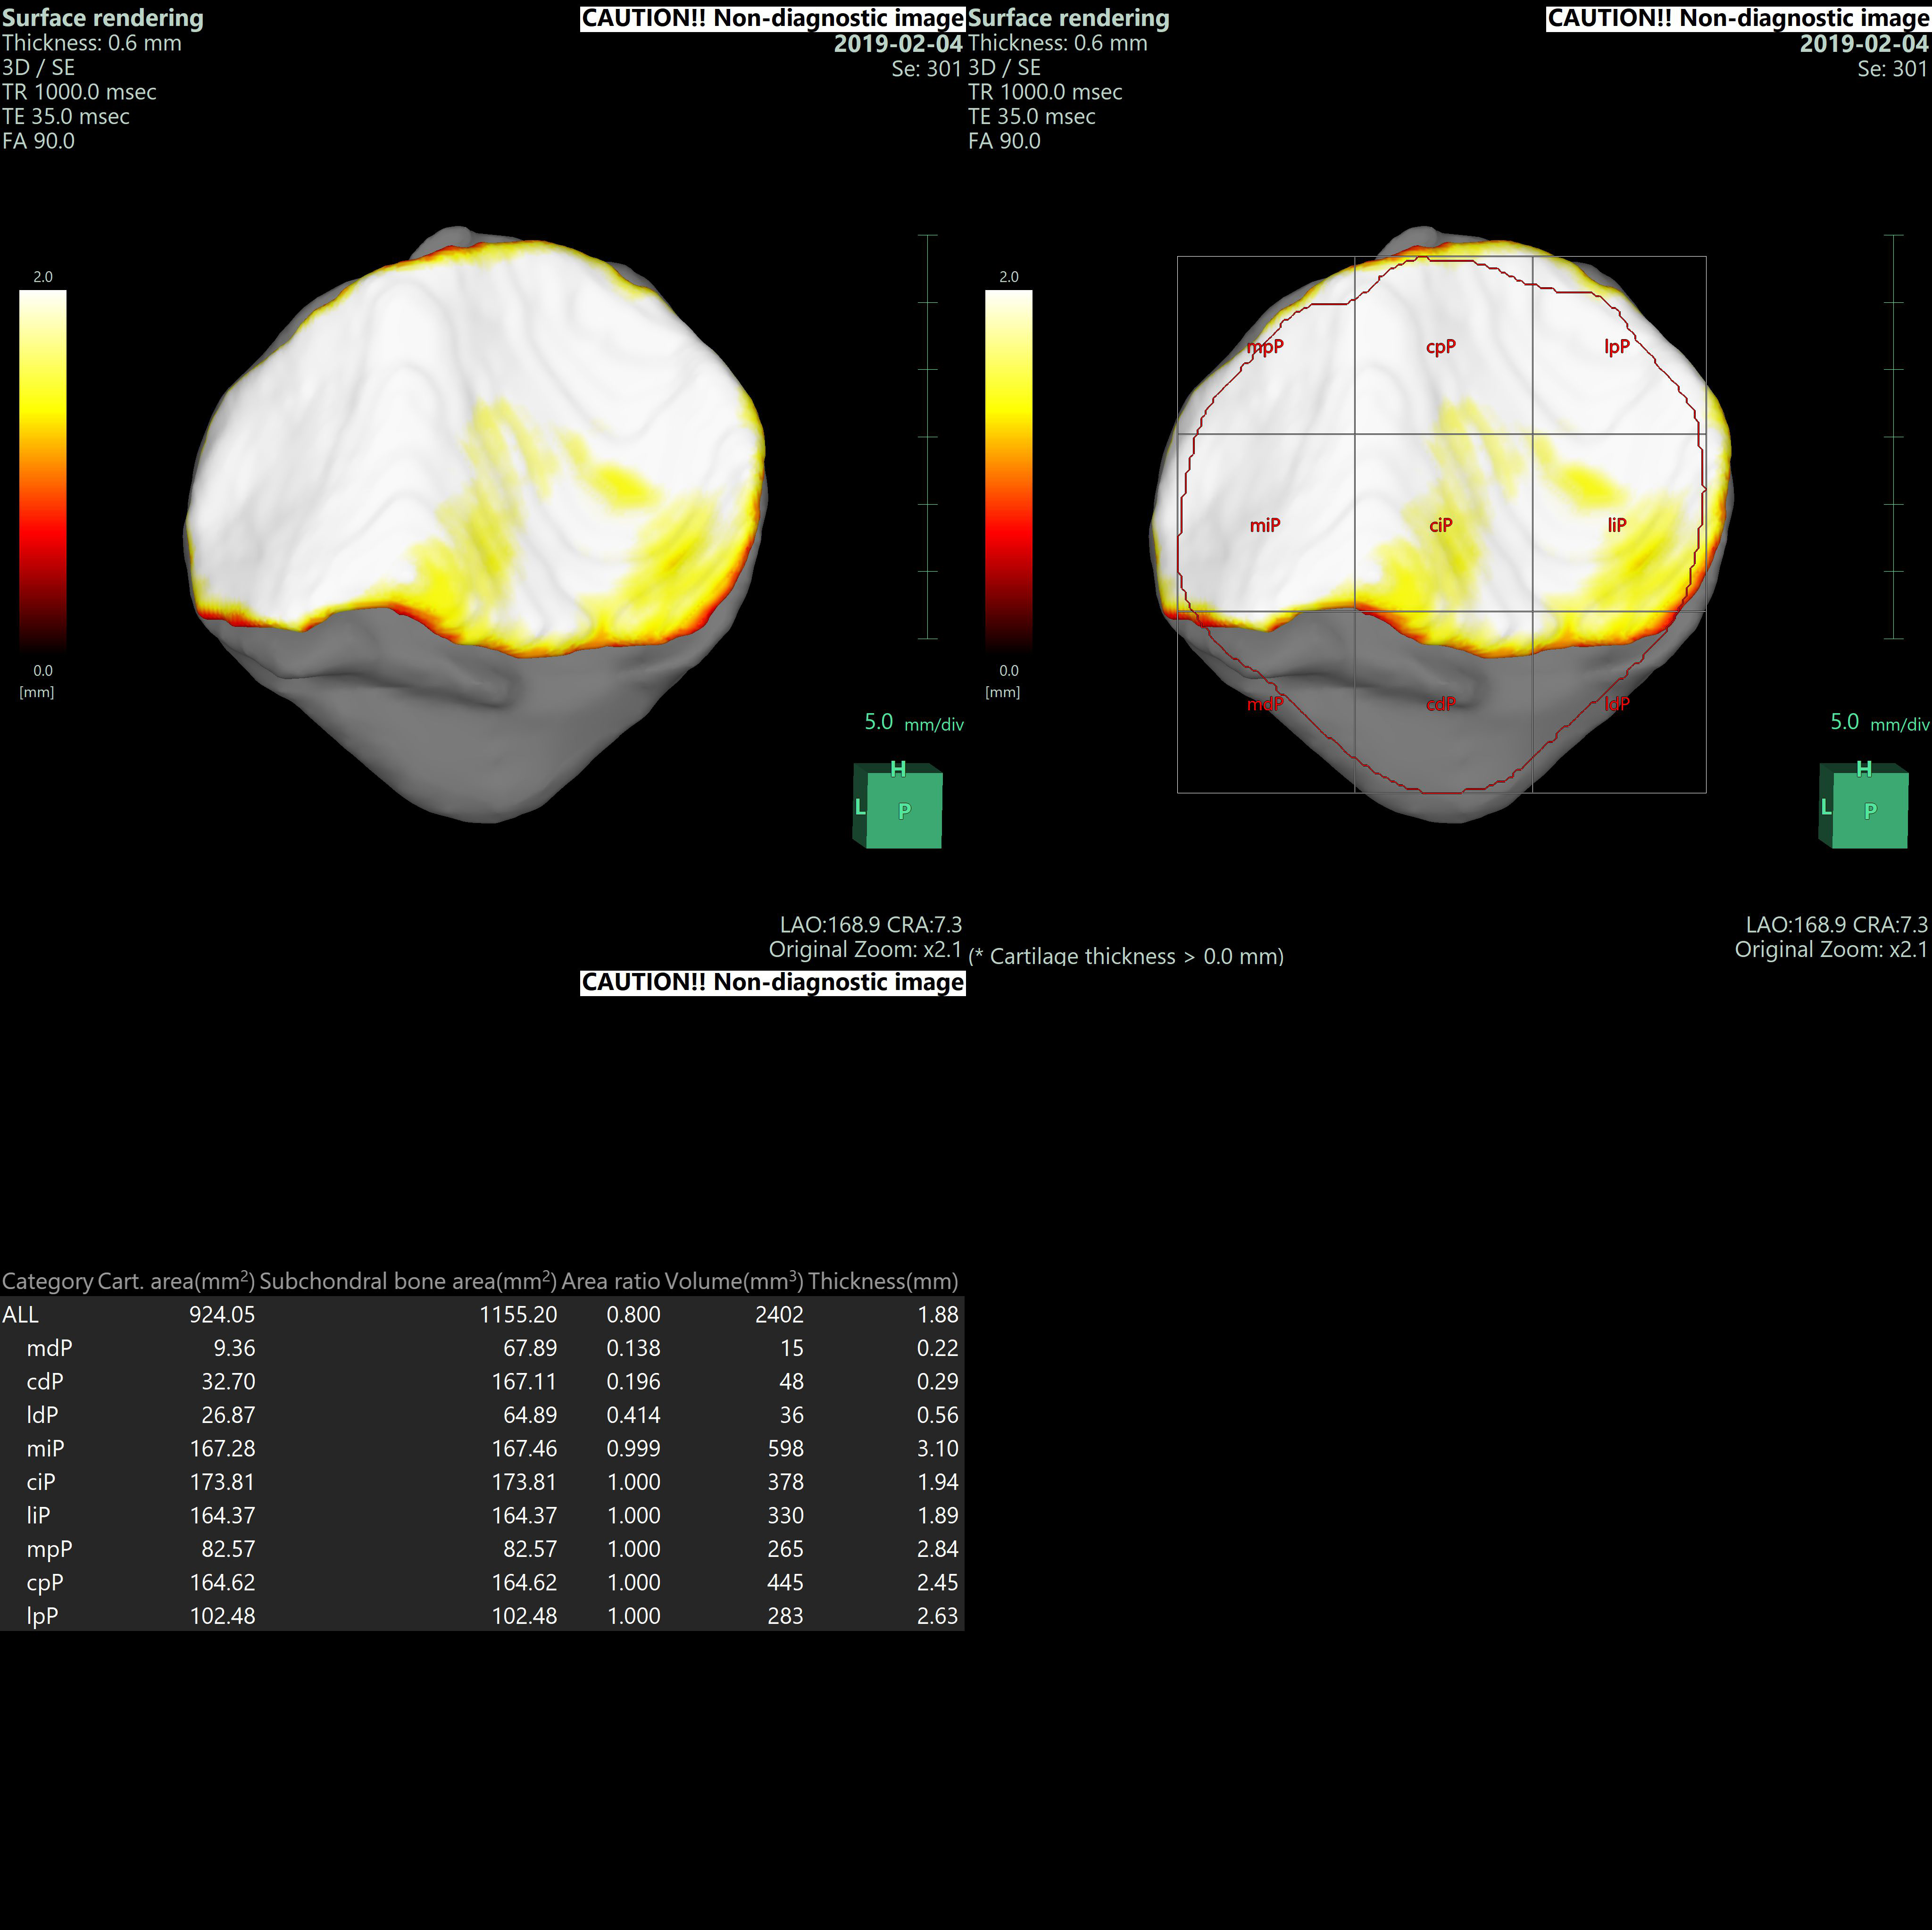This screenshot has width=1932, height=1930.
Task: Click the Category column header
Action: (47, 1281)
